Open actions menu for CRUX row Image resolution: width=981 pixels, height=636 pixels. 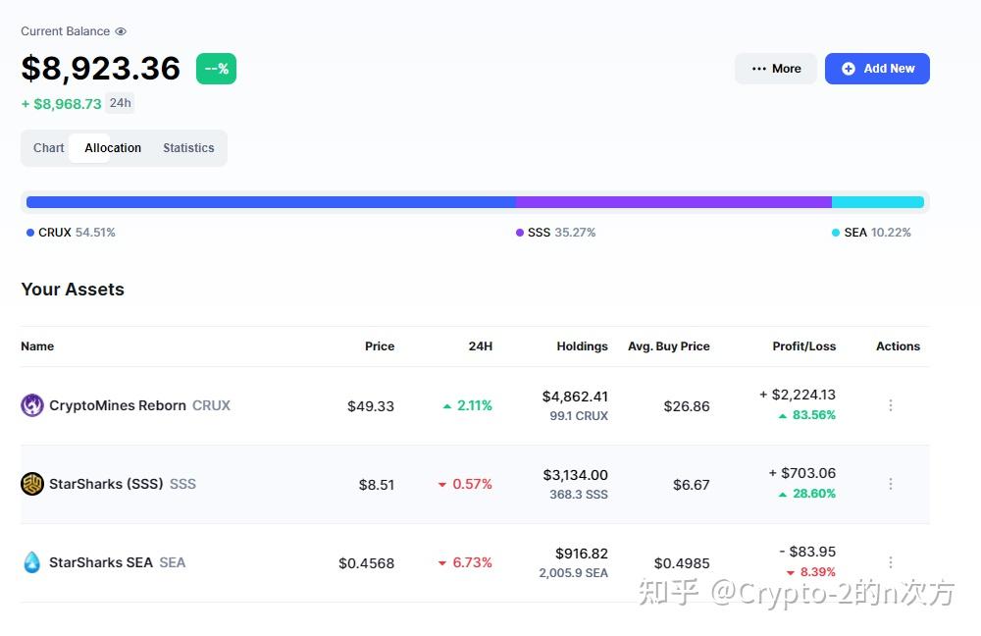[891, 405]
